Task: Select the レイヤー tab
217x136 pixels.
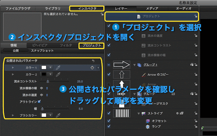Action: point(121,8)
